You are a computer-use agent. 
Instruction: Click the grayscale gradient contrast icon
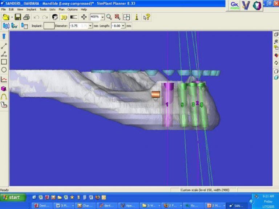coord(74,17)
